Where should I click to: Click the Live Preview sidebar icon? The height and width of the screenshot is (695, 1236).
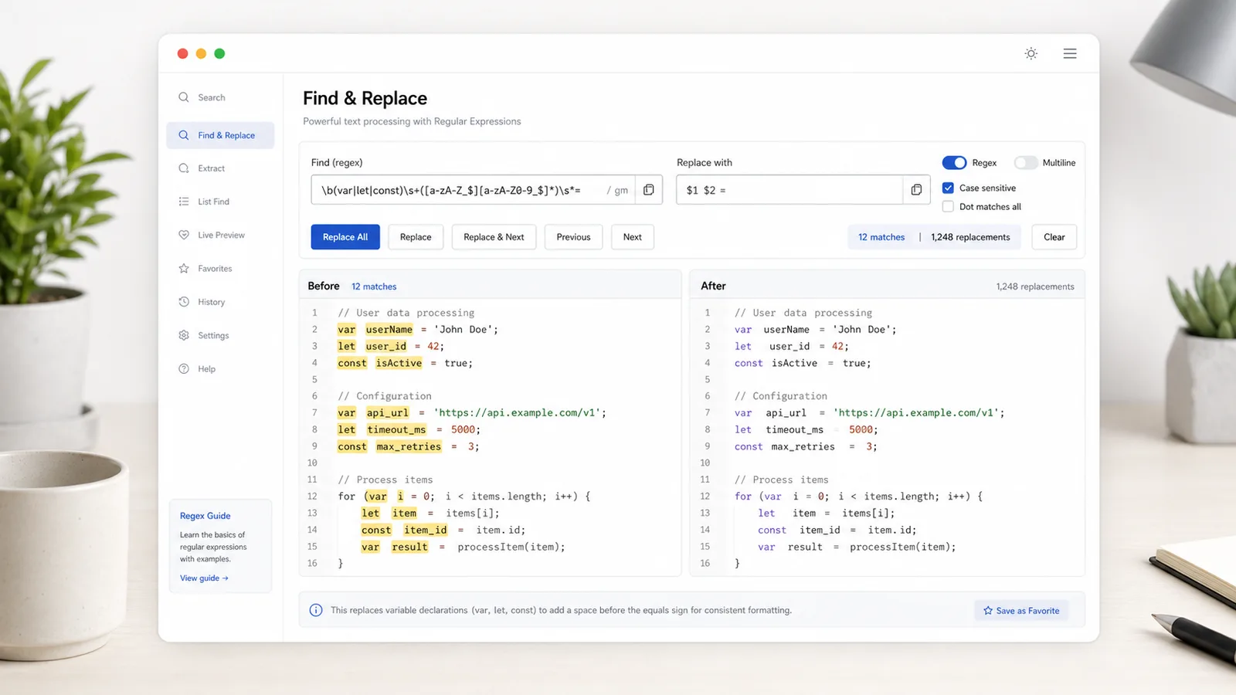184,235
